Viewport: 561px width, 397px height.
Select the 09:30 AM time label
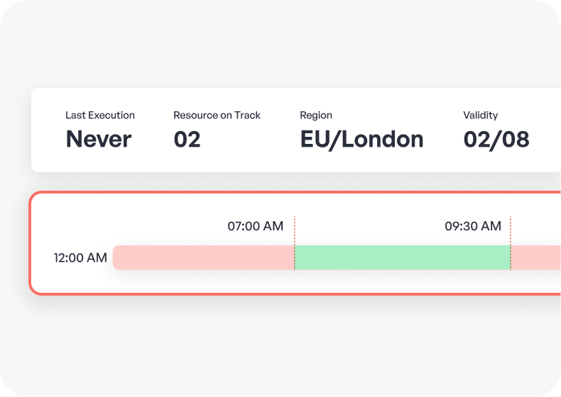pyautogui.click(x=473, y=226)
